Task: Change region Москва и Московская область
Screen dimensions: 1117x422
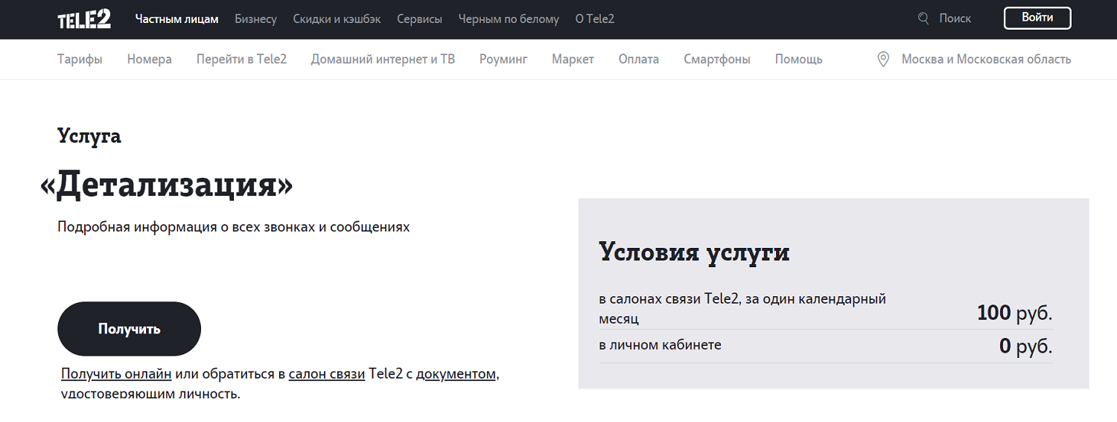Action: tap(985, 60)
